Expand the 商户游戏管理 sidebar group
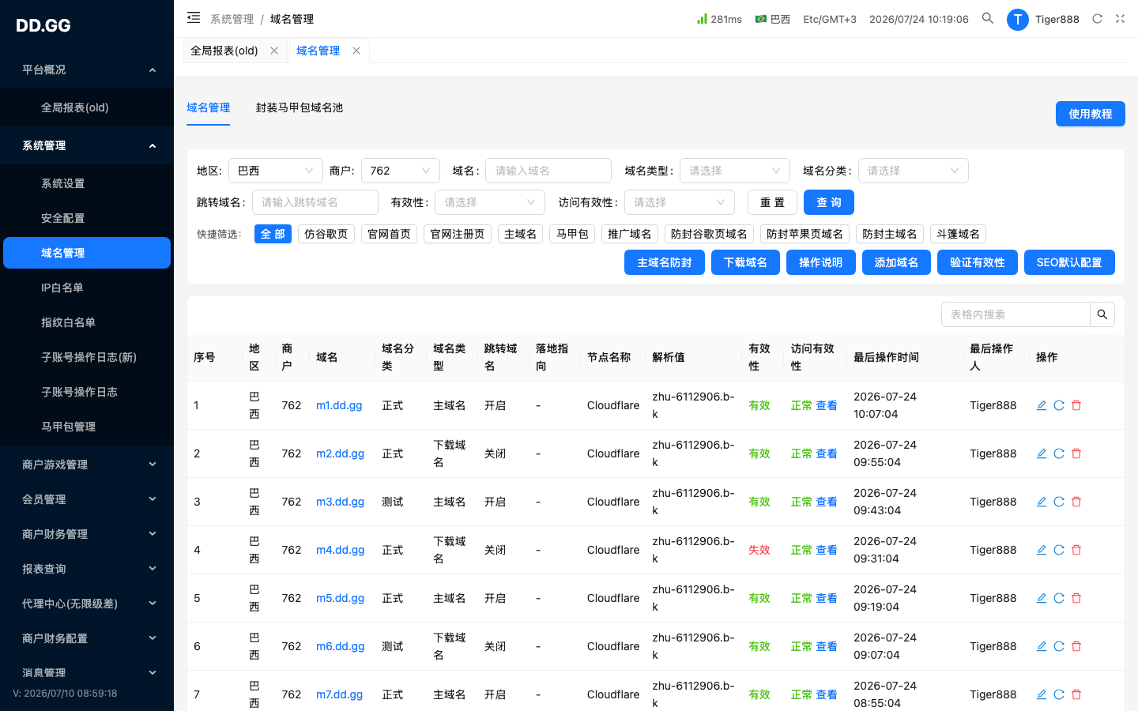Viewport: 1138px width, 711px height. 87,465
